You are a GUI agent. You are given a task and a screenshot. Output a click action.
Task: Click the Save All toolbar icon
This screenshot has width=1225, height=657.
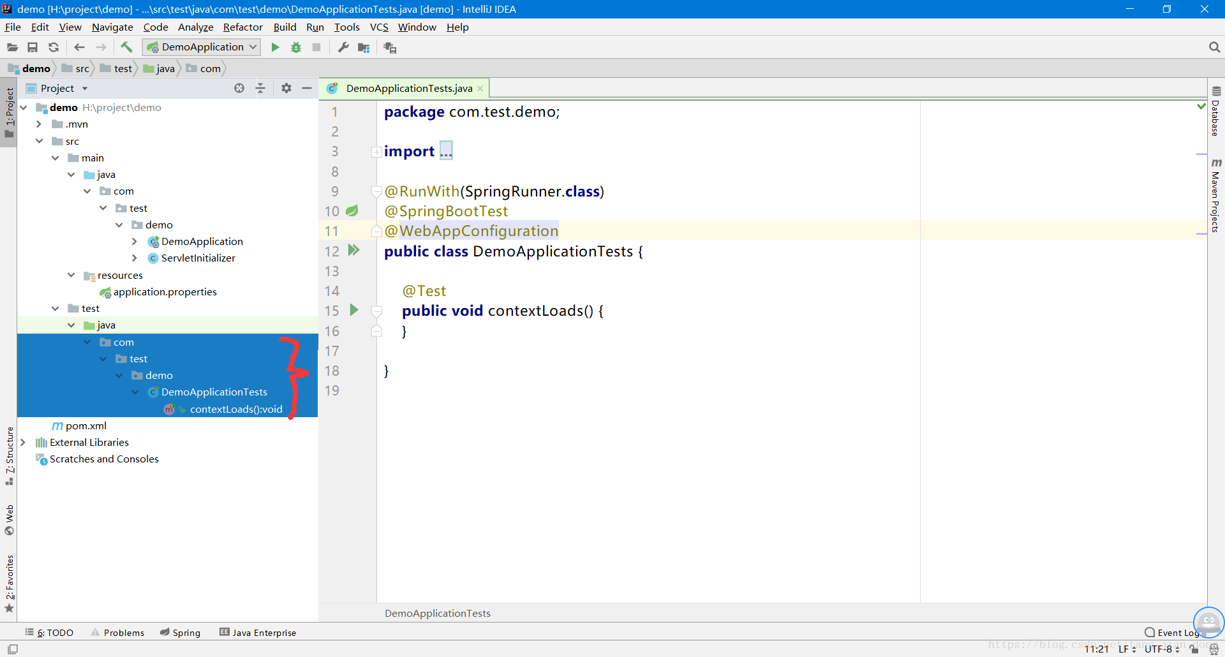tap(33, 47)
